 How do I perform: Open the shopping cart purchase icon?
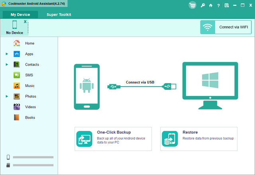[193, 6]
